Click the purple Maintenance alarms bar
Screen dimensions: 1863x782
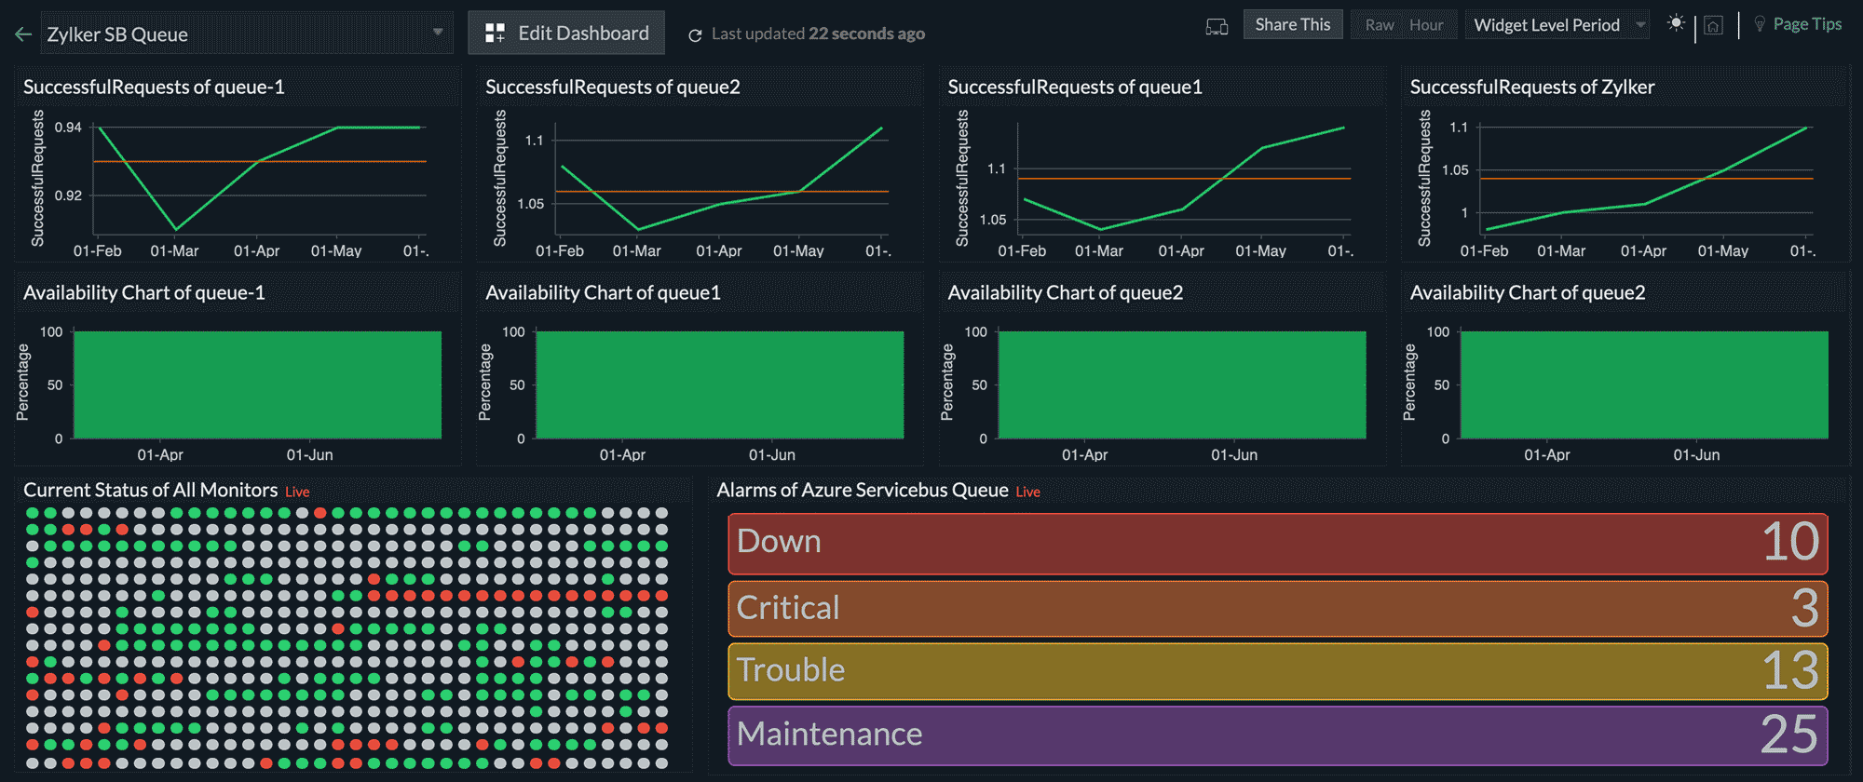tap(1277, 735)
